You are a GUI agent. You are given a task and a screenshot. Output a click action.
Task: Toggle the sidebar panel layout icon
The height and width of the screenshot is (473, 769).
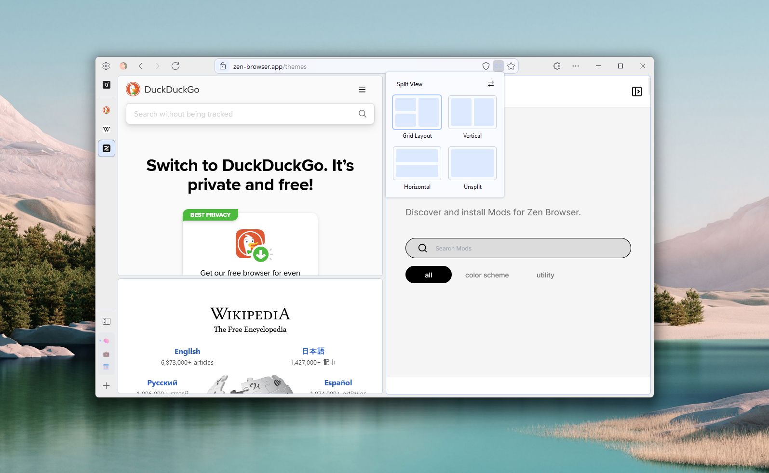pos(107,321)
